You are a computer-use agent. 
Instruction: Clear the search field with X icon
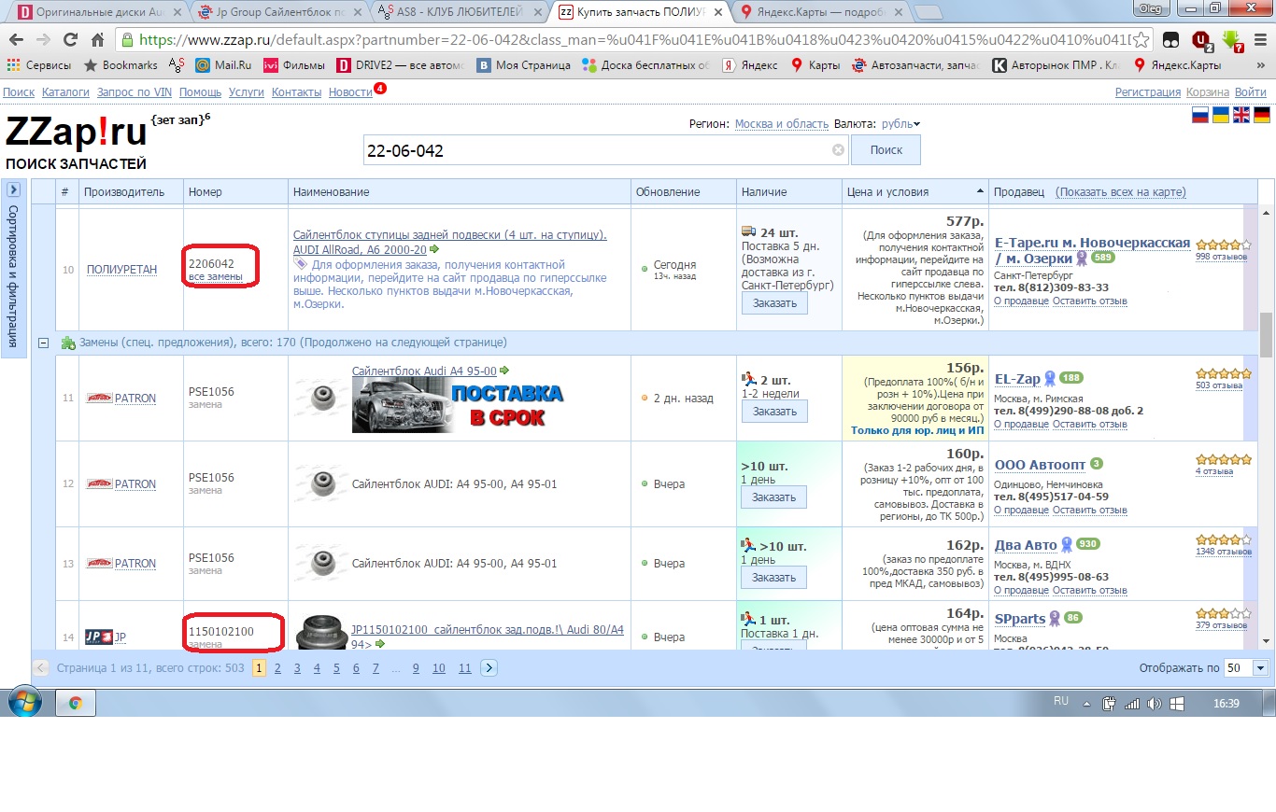pos(838,150)
